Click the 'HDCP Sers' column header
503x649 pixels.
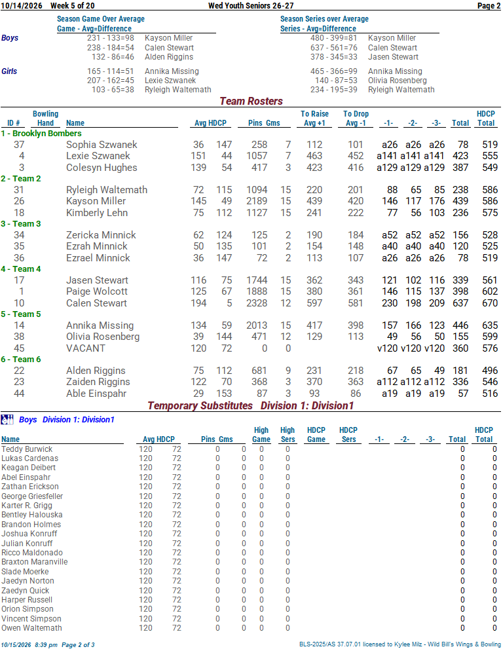click(348, 435)
